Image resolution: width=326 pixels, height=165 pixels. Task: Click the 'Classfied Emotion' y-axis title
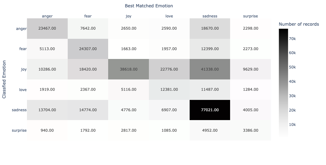tap(4, 79)
